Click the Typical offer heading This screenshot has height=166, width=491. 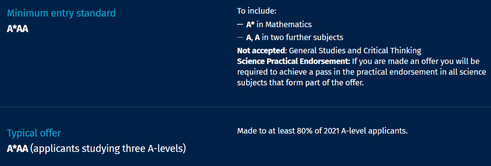(x=34, y=133)
